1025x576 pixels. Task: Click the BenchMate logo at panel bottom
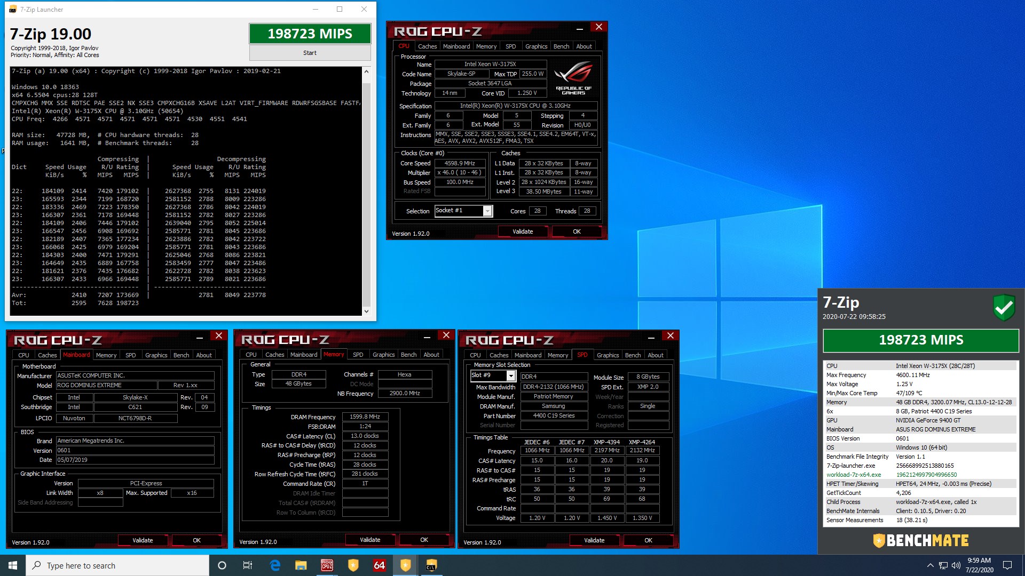[921, 541]
